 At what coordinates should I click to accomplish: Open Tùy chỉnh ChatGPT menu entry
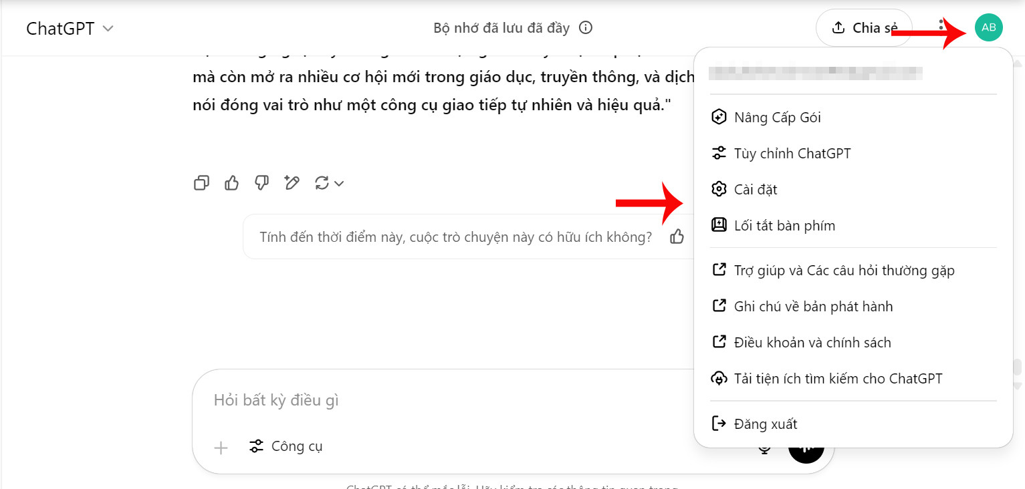(x=792, y=154)
